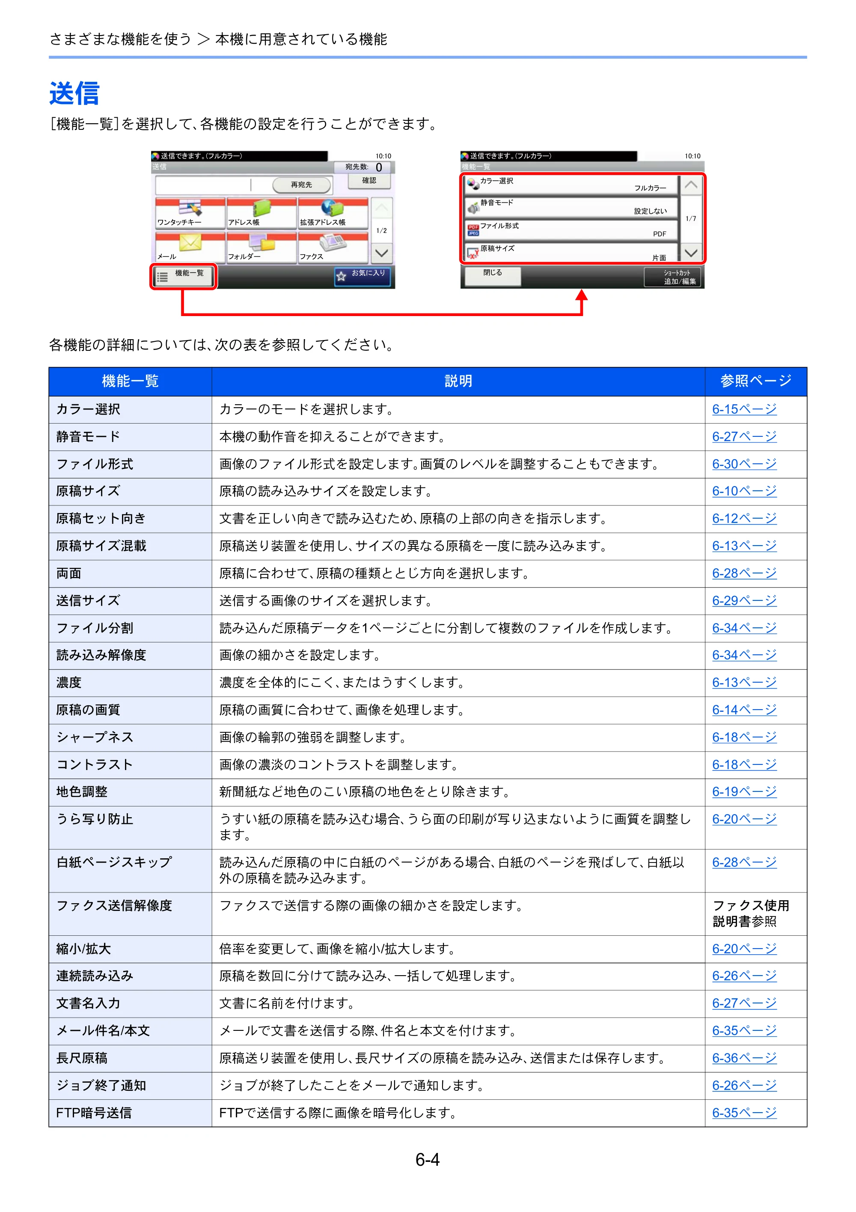
Task: Click the 機能一覧 table column header
Action: [130, 381]
